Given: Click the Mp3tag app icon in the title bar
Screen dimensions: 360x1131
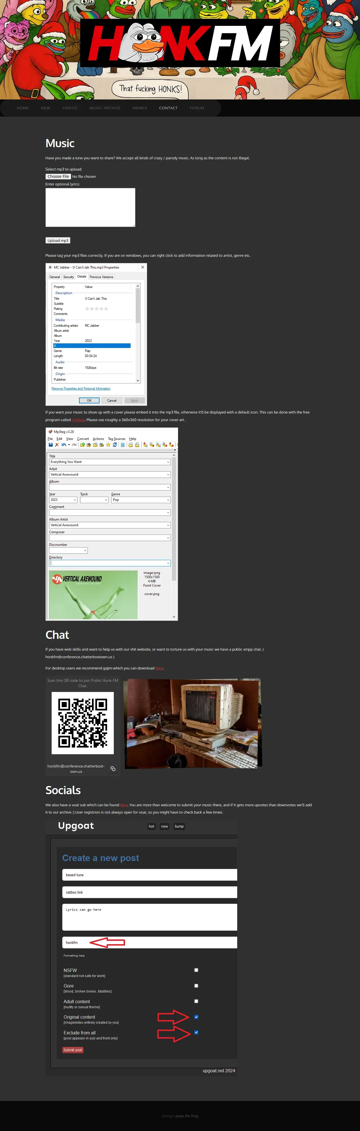Looking at the screenshot, I should click(50, 431).
